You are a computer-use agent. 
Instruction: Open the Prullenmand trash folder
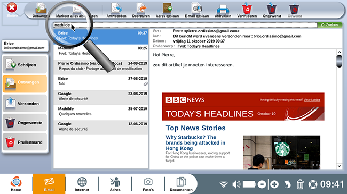coord(25,142)
